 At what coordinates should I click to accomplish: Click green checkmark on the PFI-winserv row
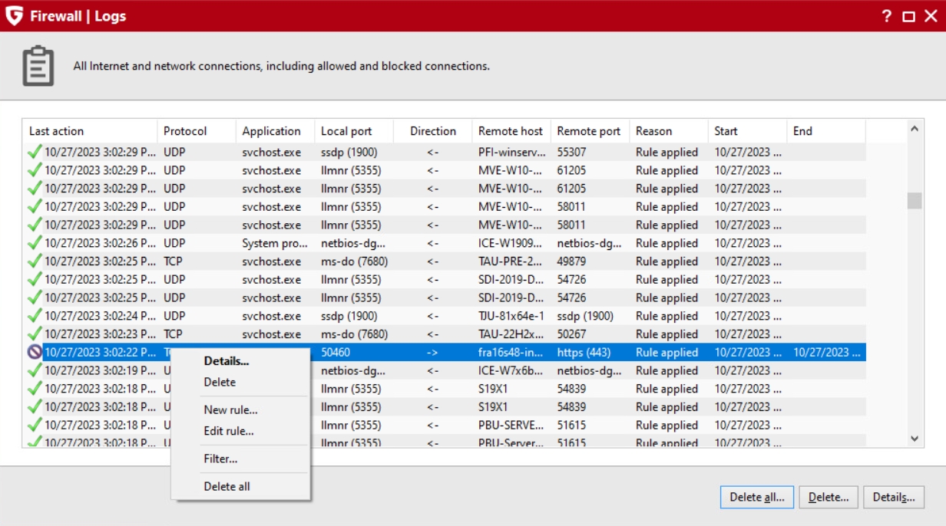[x=35, y=152]
